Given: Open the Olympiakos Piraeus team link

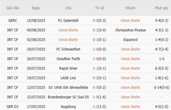Looking at the screenshot, I should coord(130,30).
